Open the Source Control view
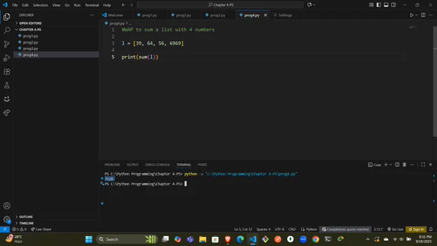 (6, 44)
